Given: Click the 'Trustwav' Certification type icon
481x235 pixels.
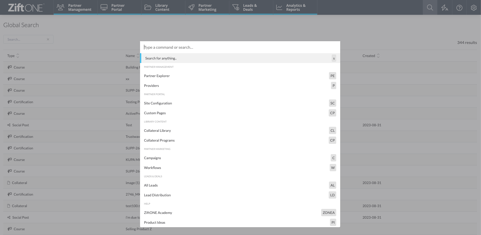Looking at the screenshot, I should pos(10,137).
